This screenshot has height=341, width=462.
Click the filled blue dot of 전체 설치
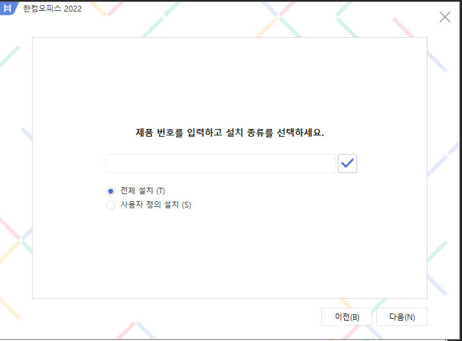tap(111, 191)
